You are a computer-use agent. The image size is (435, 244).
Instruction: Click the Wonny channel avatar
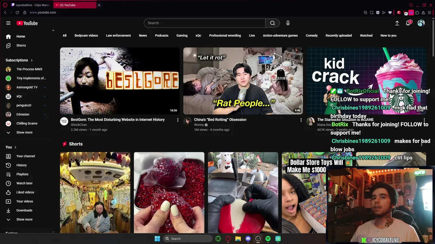[x=187, y=121]
